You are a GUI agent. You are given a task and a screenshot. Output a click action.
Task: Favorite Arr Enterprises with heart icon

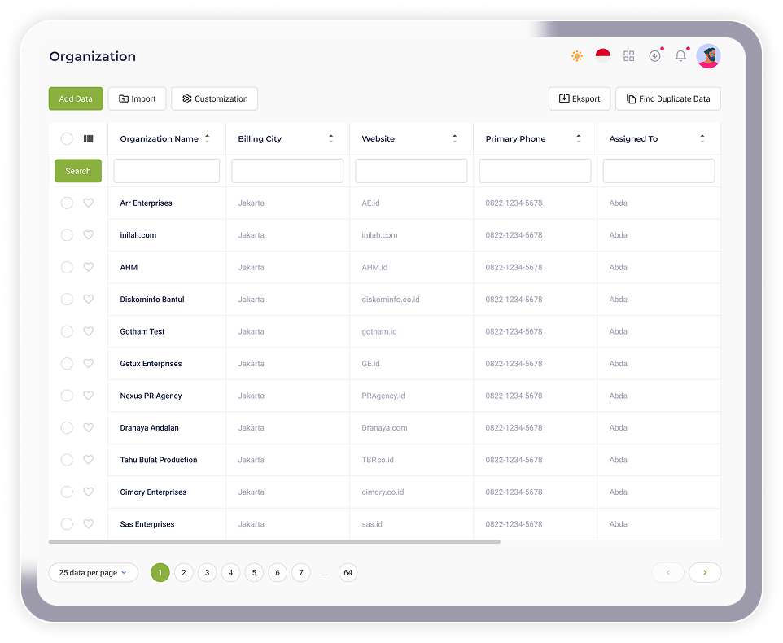pyautogui.click(x=89, y=203)
